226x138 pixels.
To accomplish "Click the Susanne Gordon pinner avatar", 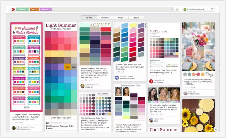I will [117, 78].
